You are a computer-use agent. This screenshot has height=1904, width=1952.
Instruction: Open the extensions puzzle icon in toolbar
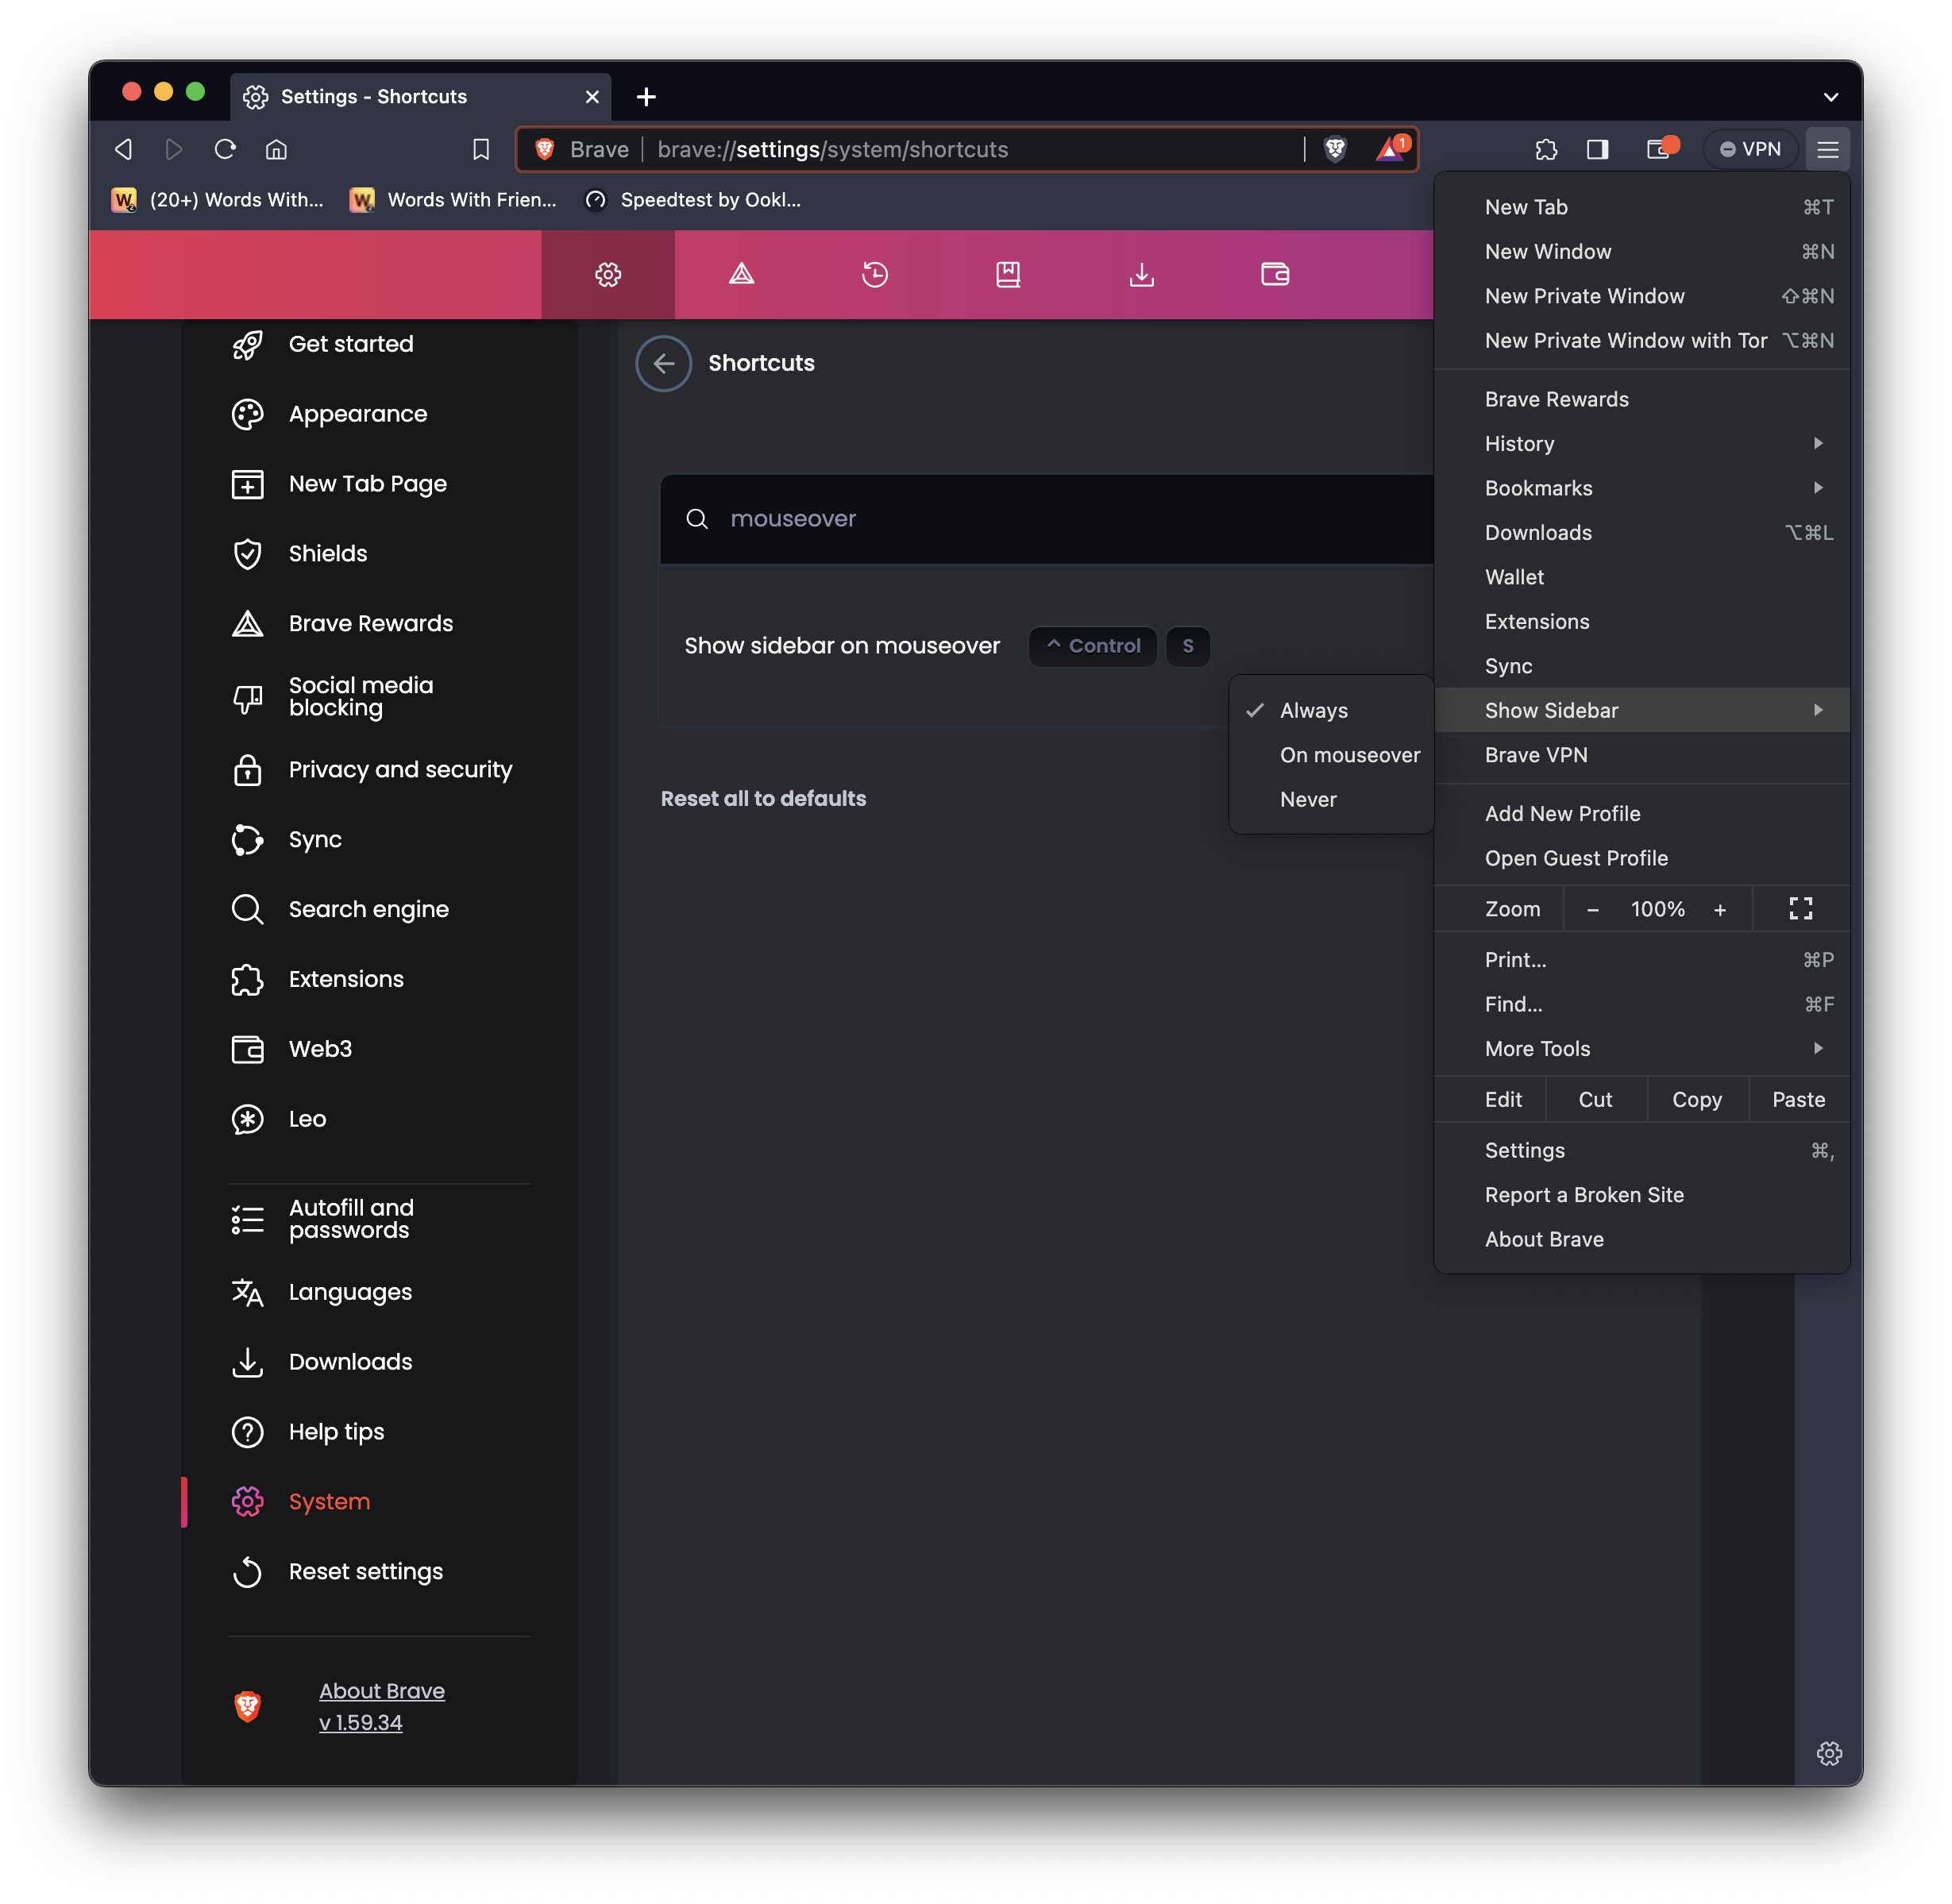[x=1546, y=149]
